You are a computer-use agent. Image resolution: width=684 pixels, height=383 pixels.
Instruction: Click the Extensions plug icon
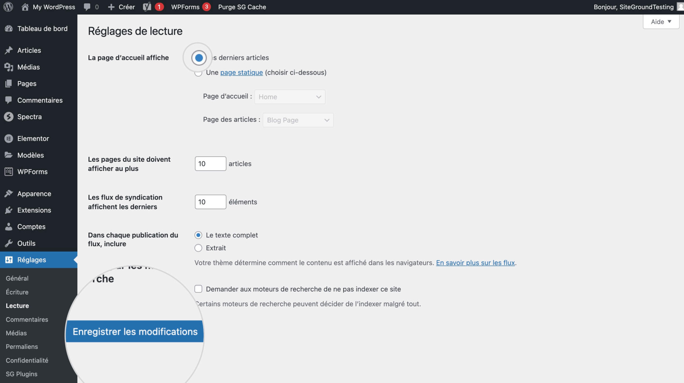pos(9,210)
